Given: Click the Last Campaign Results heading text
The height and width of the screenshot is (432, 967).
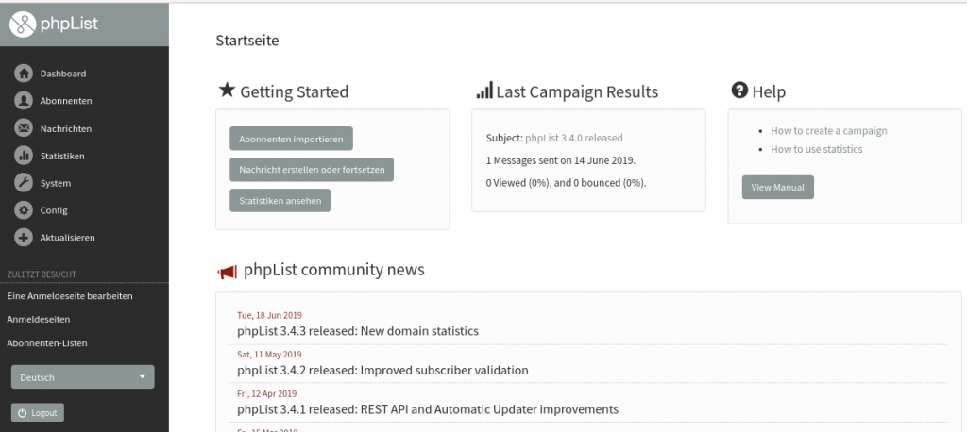Looking at the screenshot, I should [577, 91].
